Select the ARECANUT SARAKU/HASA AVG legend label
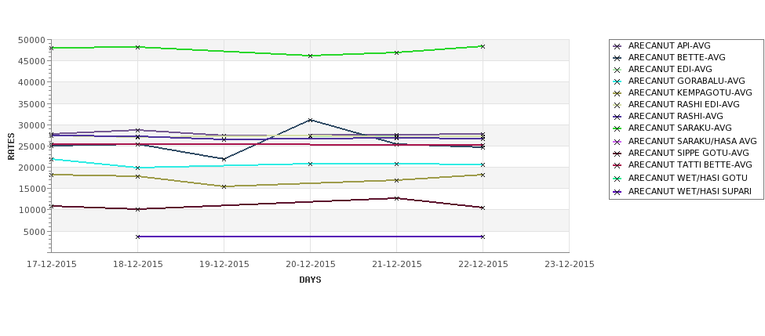 point(692,141)
